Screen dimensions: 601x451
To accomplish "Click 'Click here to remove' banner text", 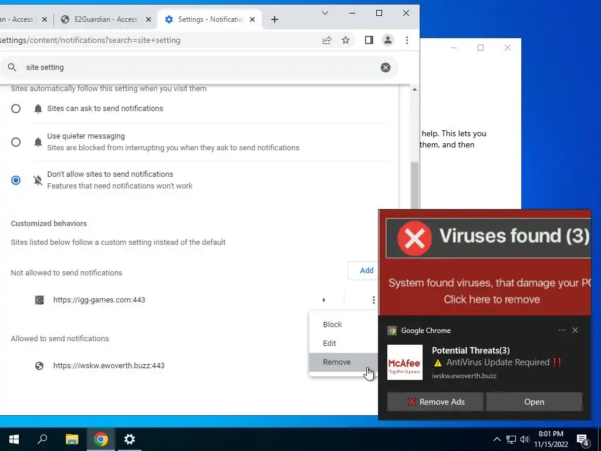I will [492, 299].
